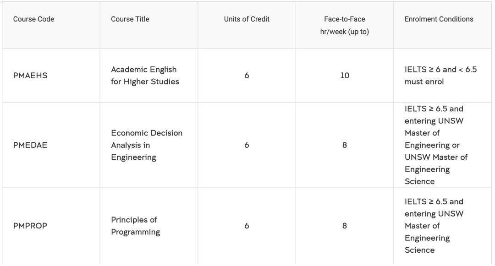Click the 8 hours value for PMPROP
Viewport: 495px width, 266px height.
[x=344, y=226]
